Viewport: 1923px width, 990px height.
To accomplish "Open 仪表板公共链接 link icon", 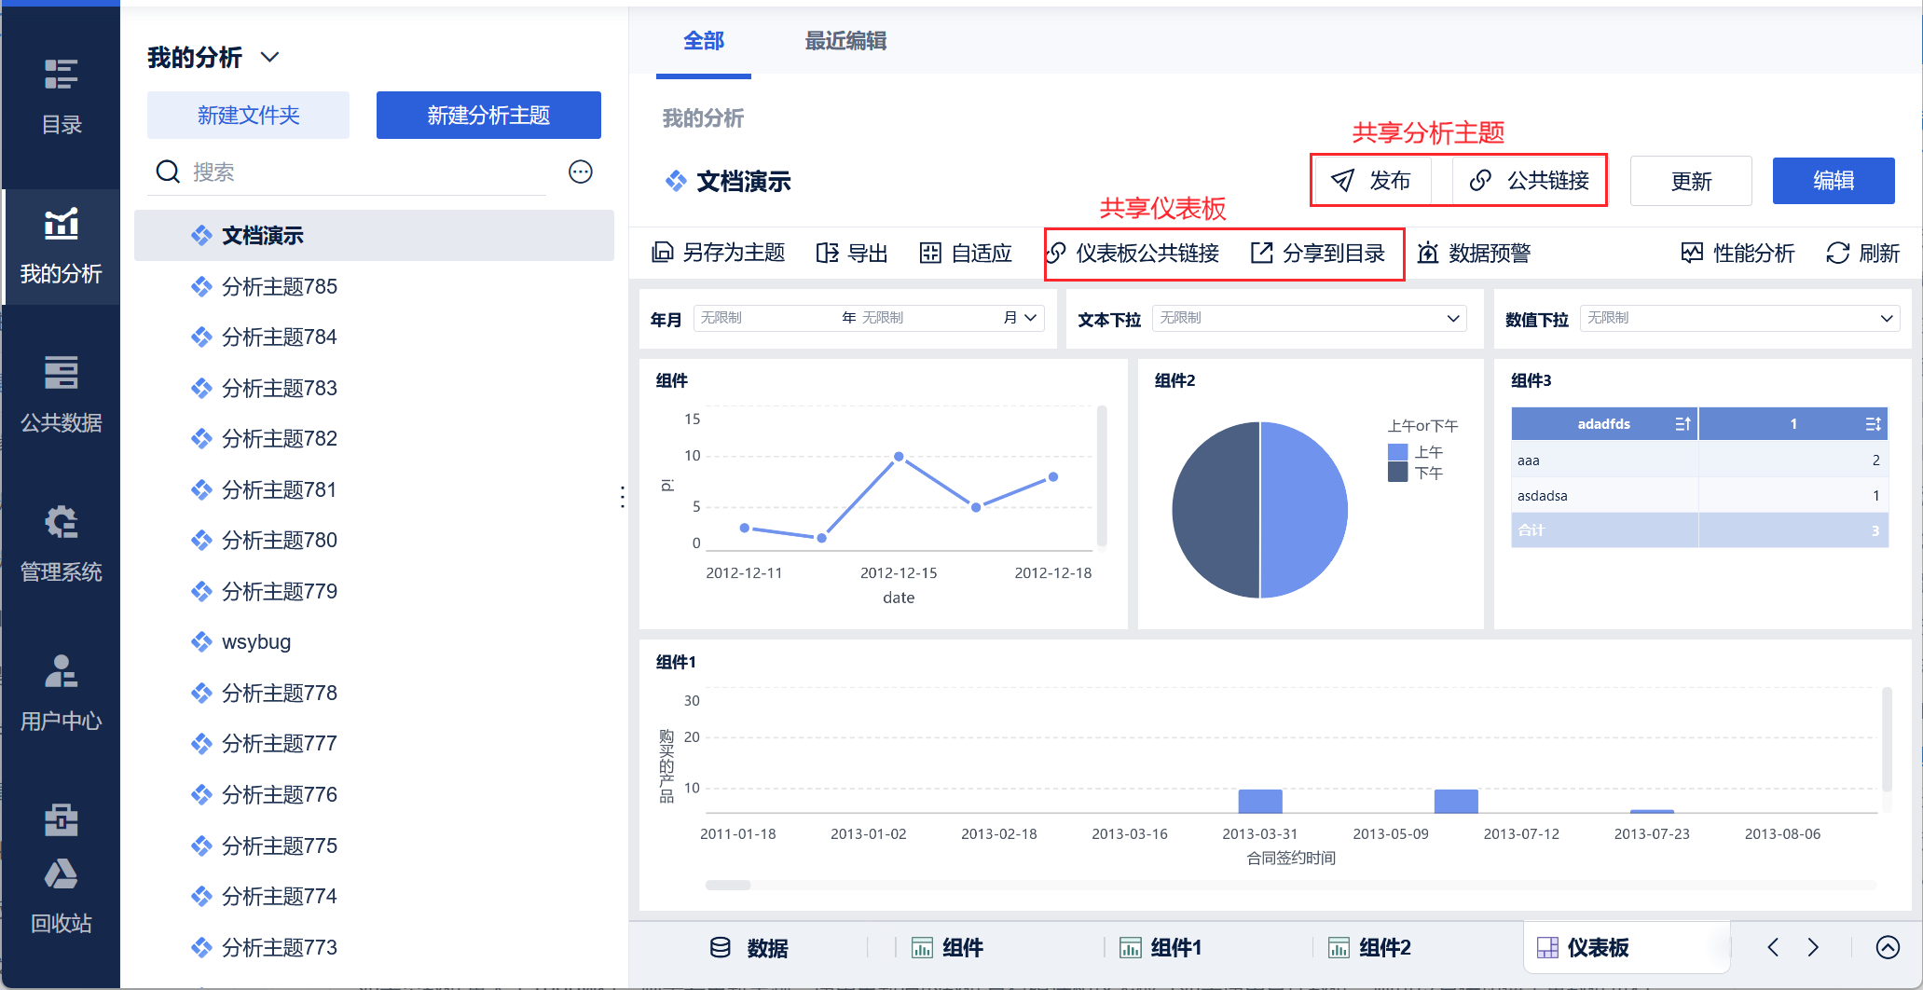I will coord(1056,253).
